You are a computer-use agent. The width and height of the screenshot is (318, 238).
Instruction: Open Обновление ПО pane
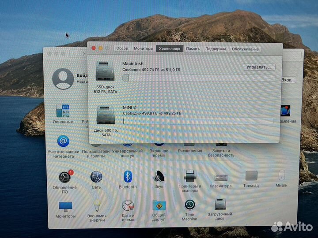pos(64,177)
